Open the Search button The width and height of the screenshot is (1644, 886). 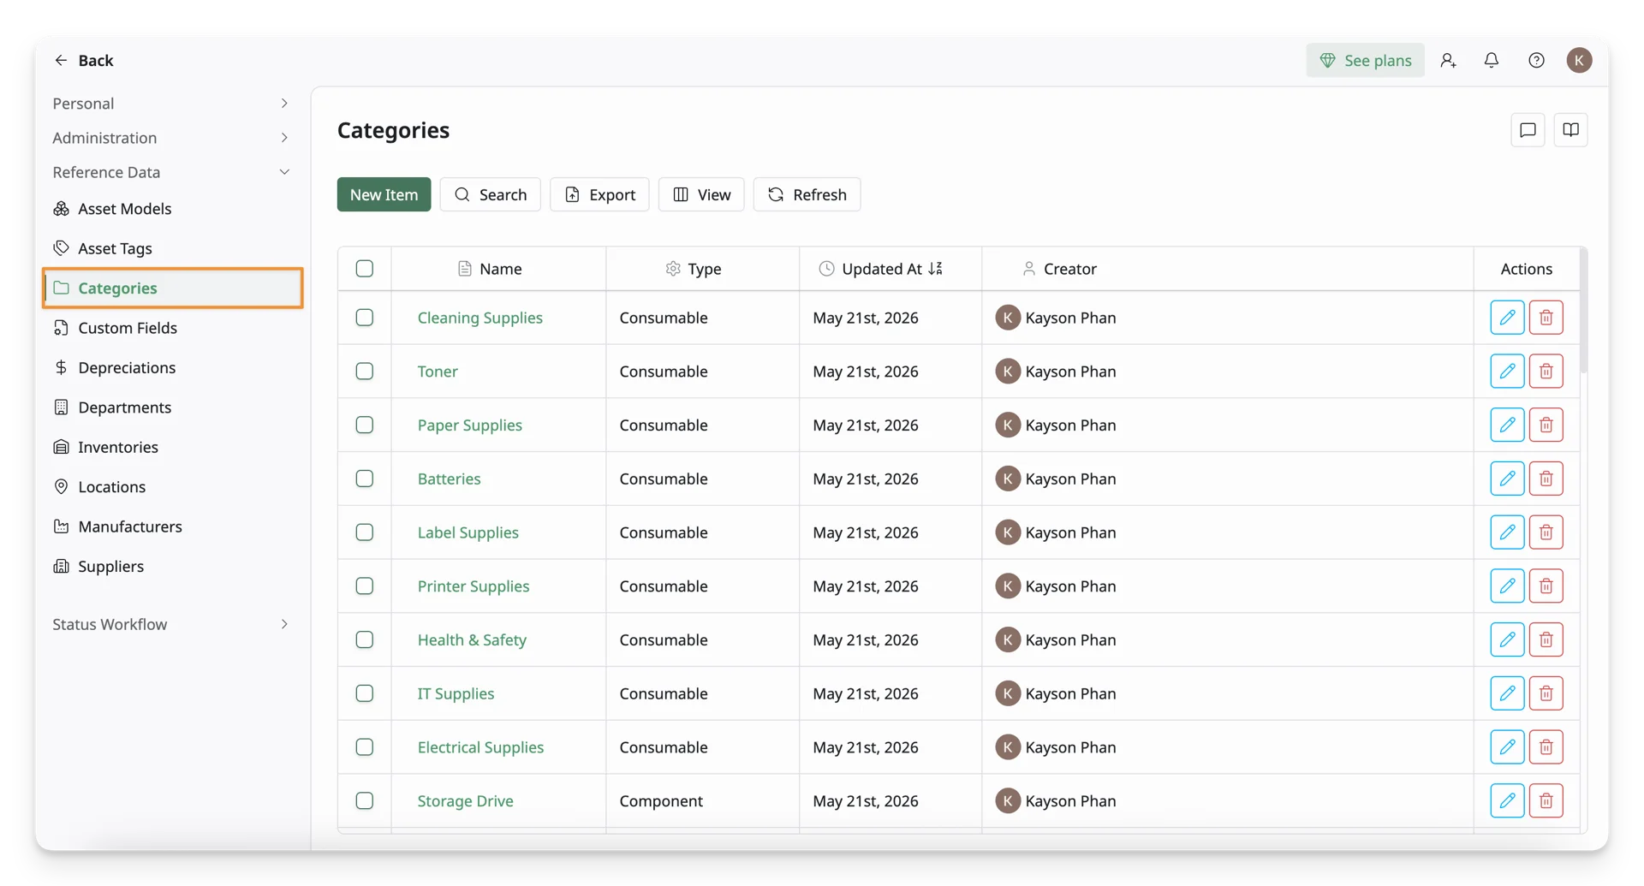[x=490, y=194]
